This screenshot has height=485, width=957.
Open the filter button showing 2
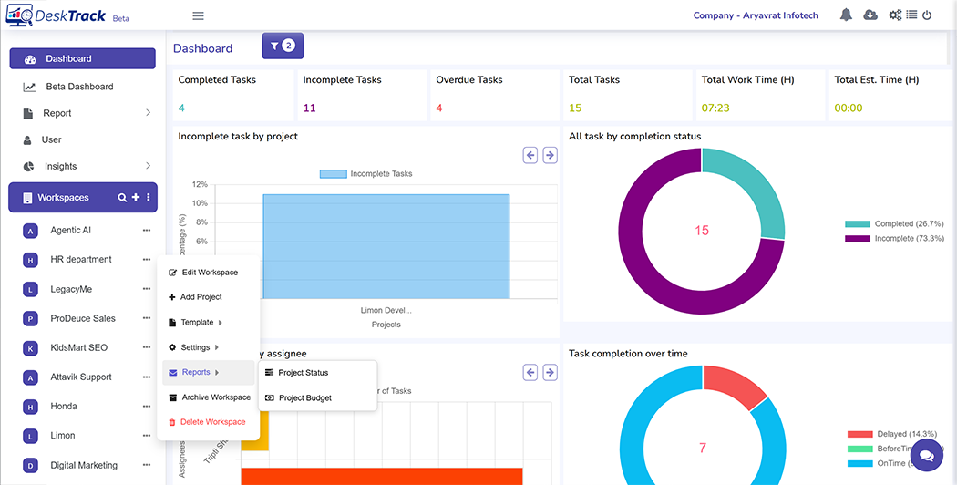(x=283, y=46)
